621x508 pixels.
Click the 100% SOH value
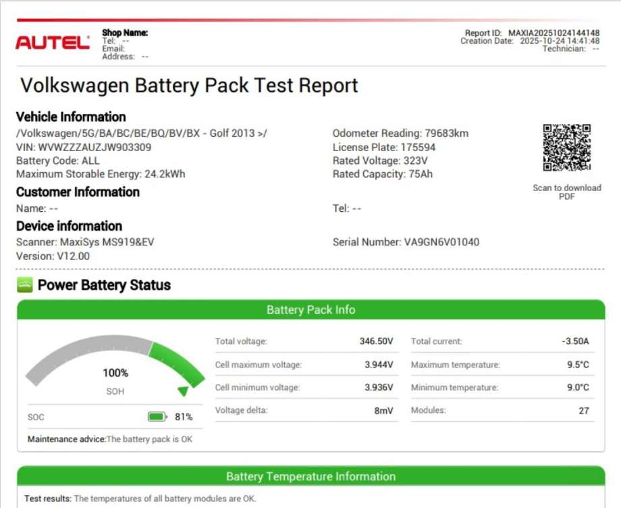(x=115, y=373)
